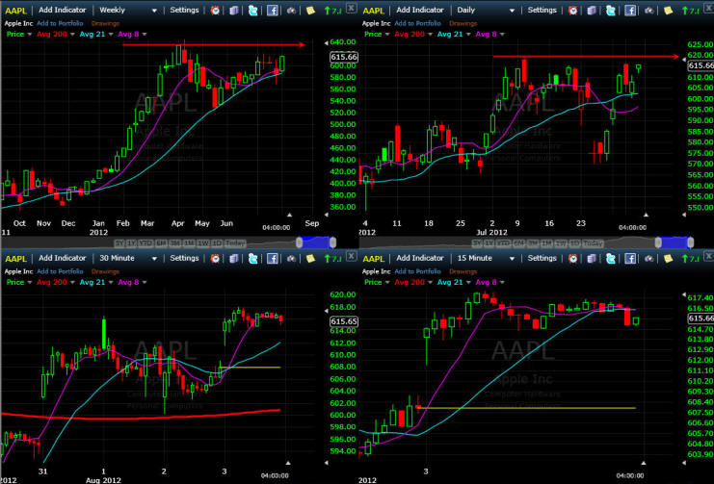Click the purple stacked-pages icon on the Weekly chart
The image size is (714, 484).
click(233, 10)
